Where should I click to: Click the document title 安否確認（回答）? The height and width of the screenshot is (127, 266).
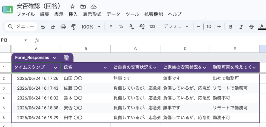coord(38,6)
